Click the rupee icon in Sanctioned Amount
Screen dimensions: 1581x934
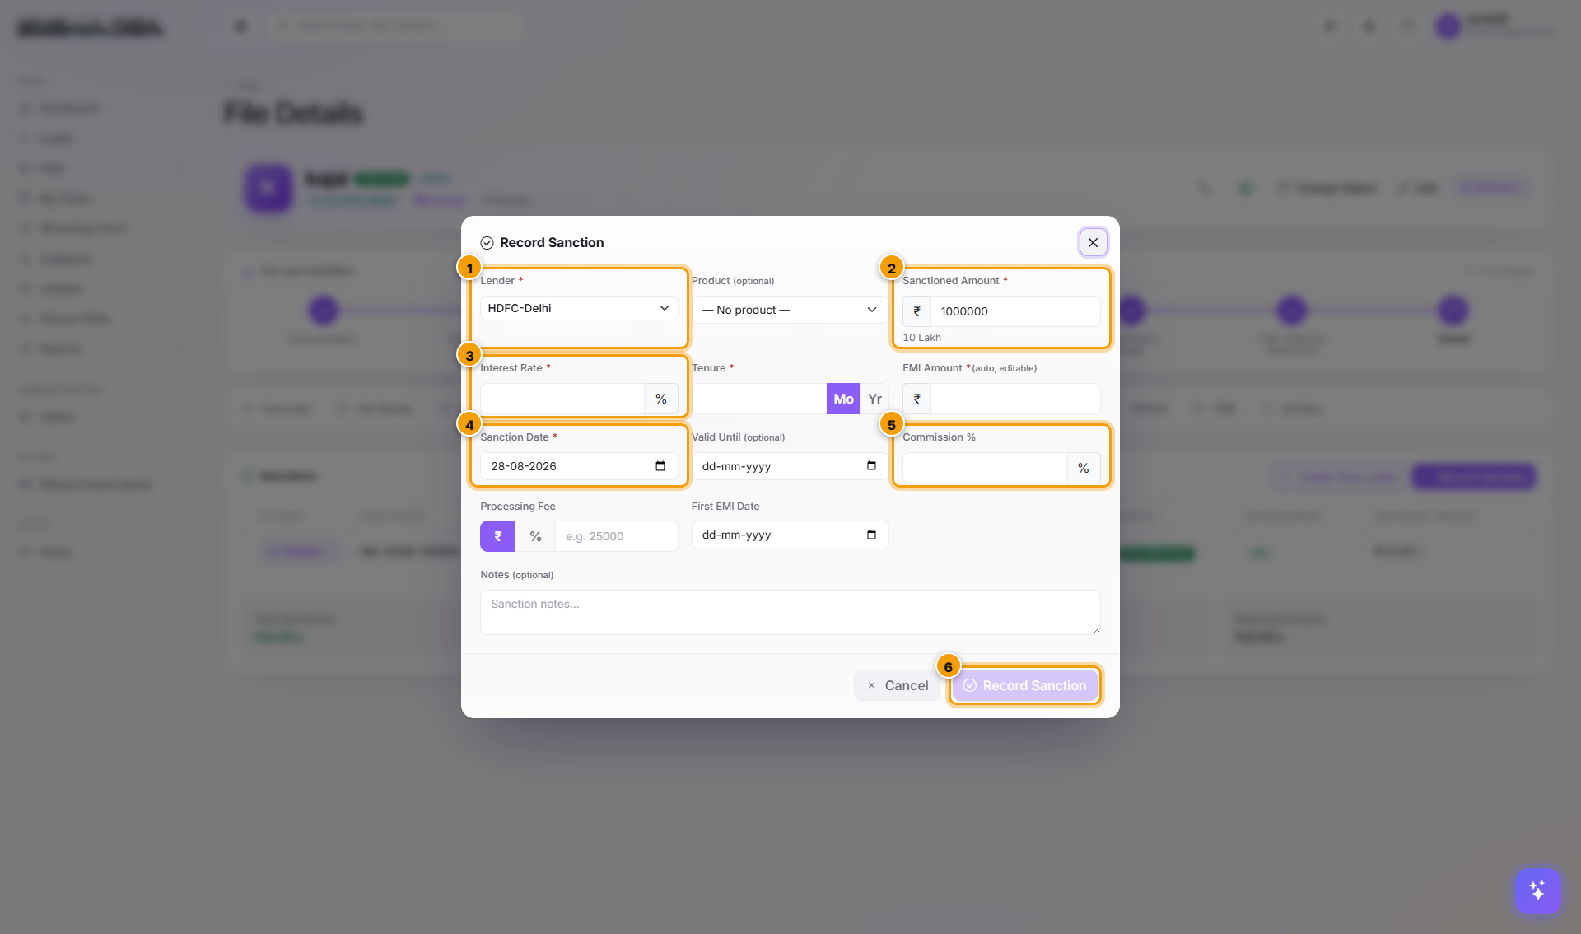pyautogui.click(x=916, y=311)
